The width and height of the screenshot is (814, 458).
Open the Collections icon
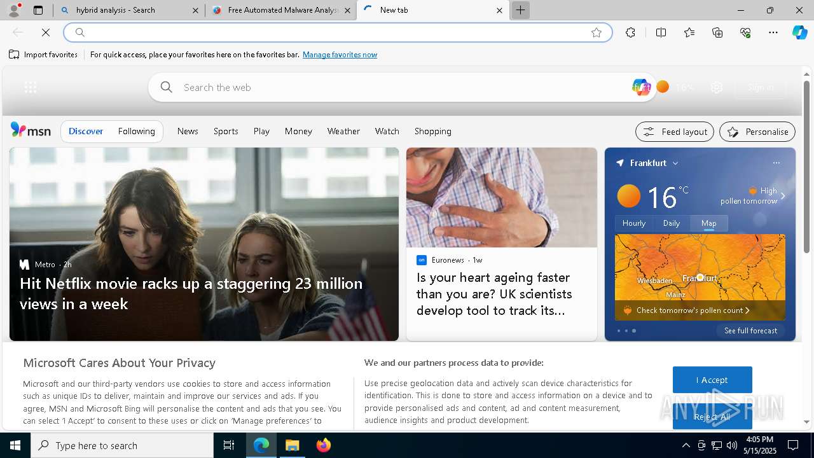(717, 32)
